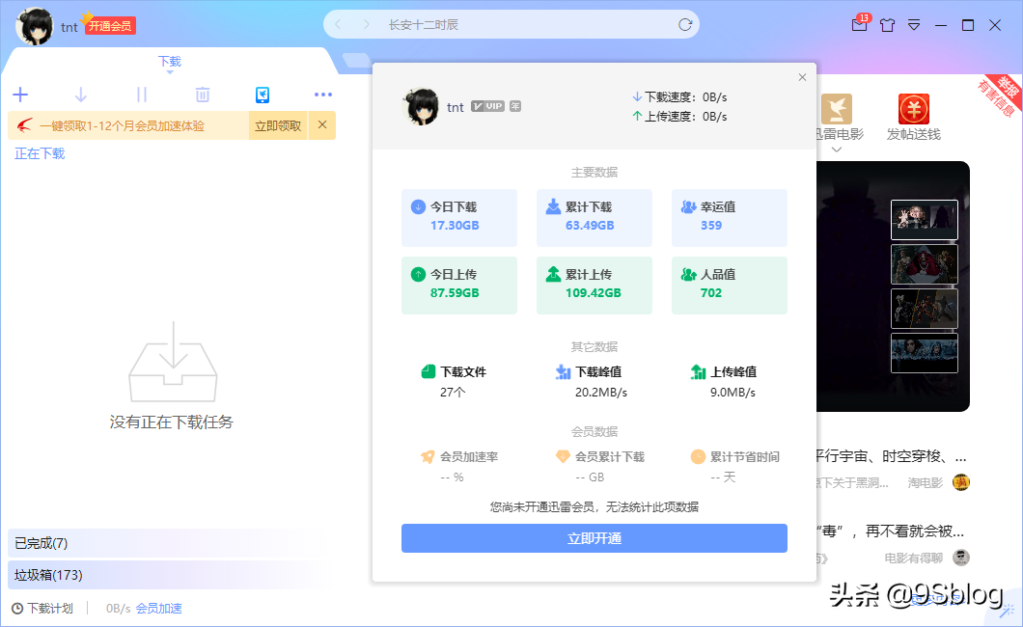Viewport: 1023px width, 627px height.
Task: Click the 累计下载 63.49GB card
Action: [x=594, y=218]
